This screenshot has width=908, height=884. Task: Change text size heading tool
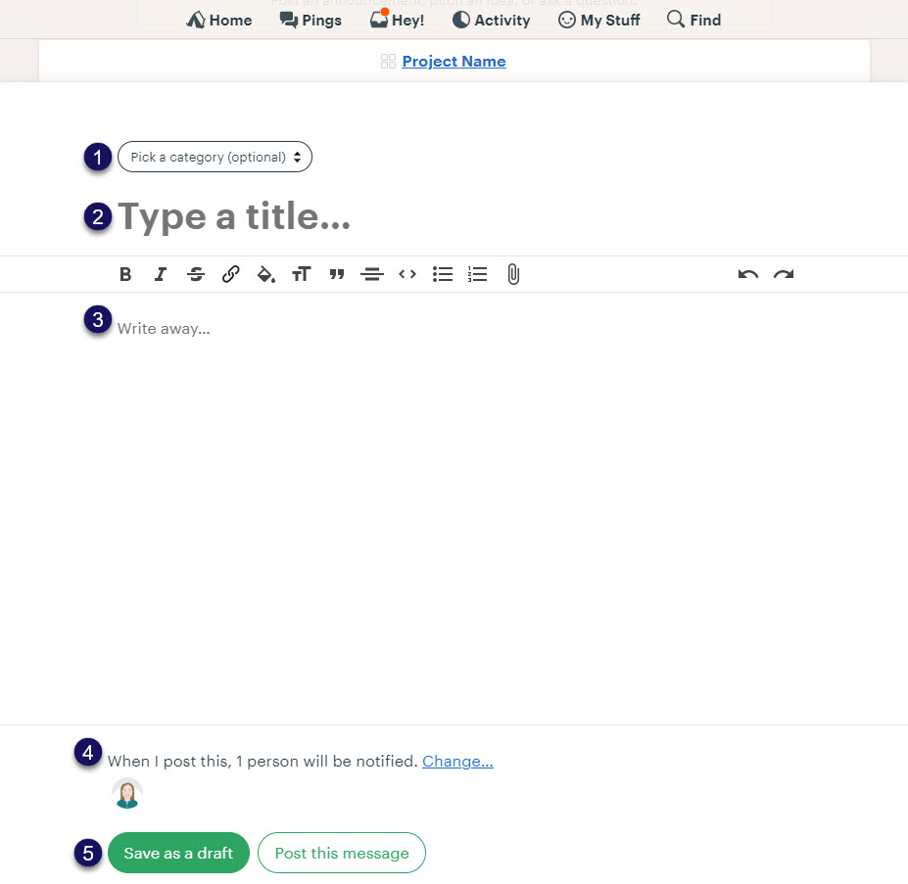point(301,274)
